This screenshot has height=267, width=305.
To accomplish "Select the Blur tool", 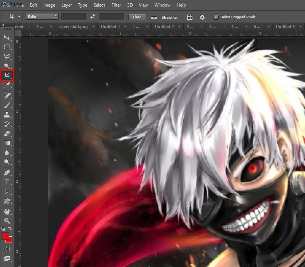I will pyautogui.click(x=7, y=153).
